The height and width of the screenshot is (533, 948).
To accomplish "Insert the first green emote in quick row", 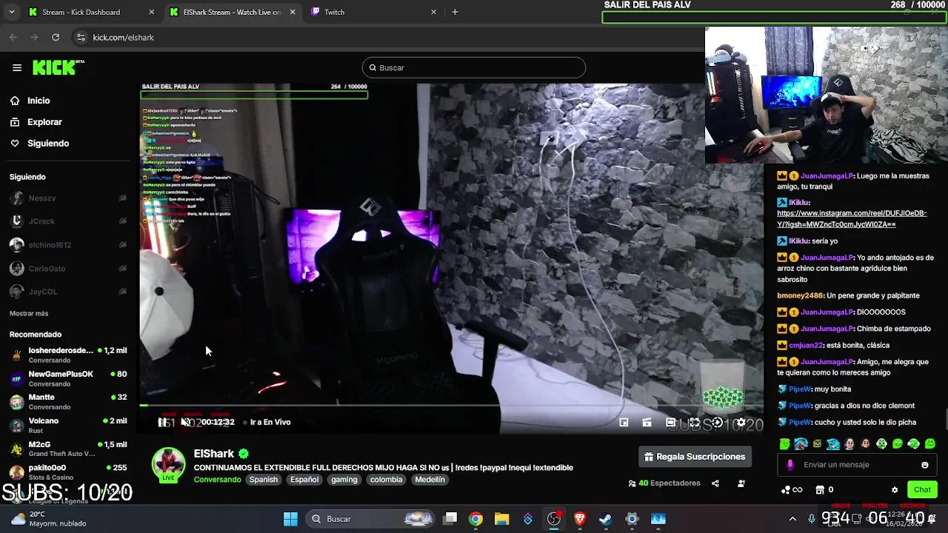I will (x=784, y=444).
